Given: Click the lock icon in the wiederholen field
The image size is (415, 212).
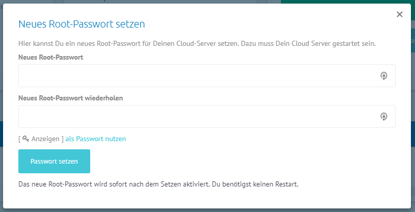Looking at the screenshot, I should (384, 117).
